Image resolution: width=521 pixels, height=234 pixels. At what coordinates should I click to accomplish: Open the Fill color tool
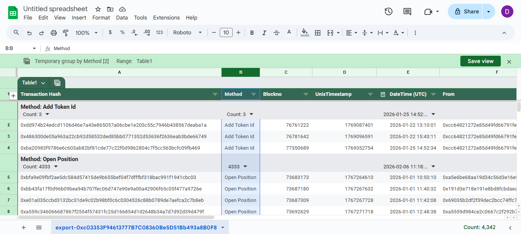tap(304, 32)
